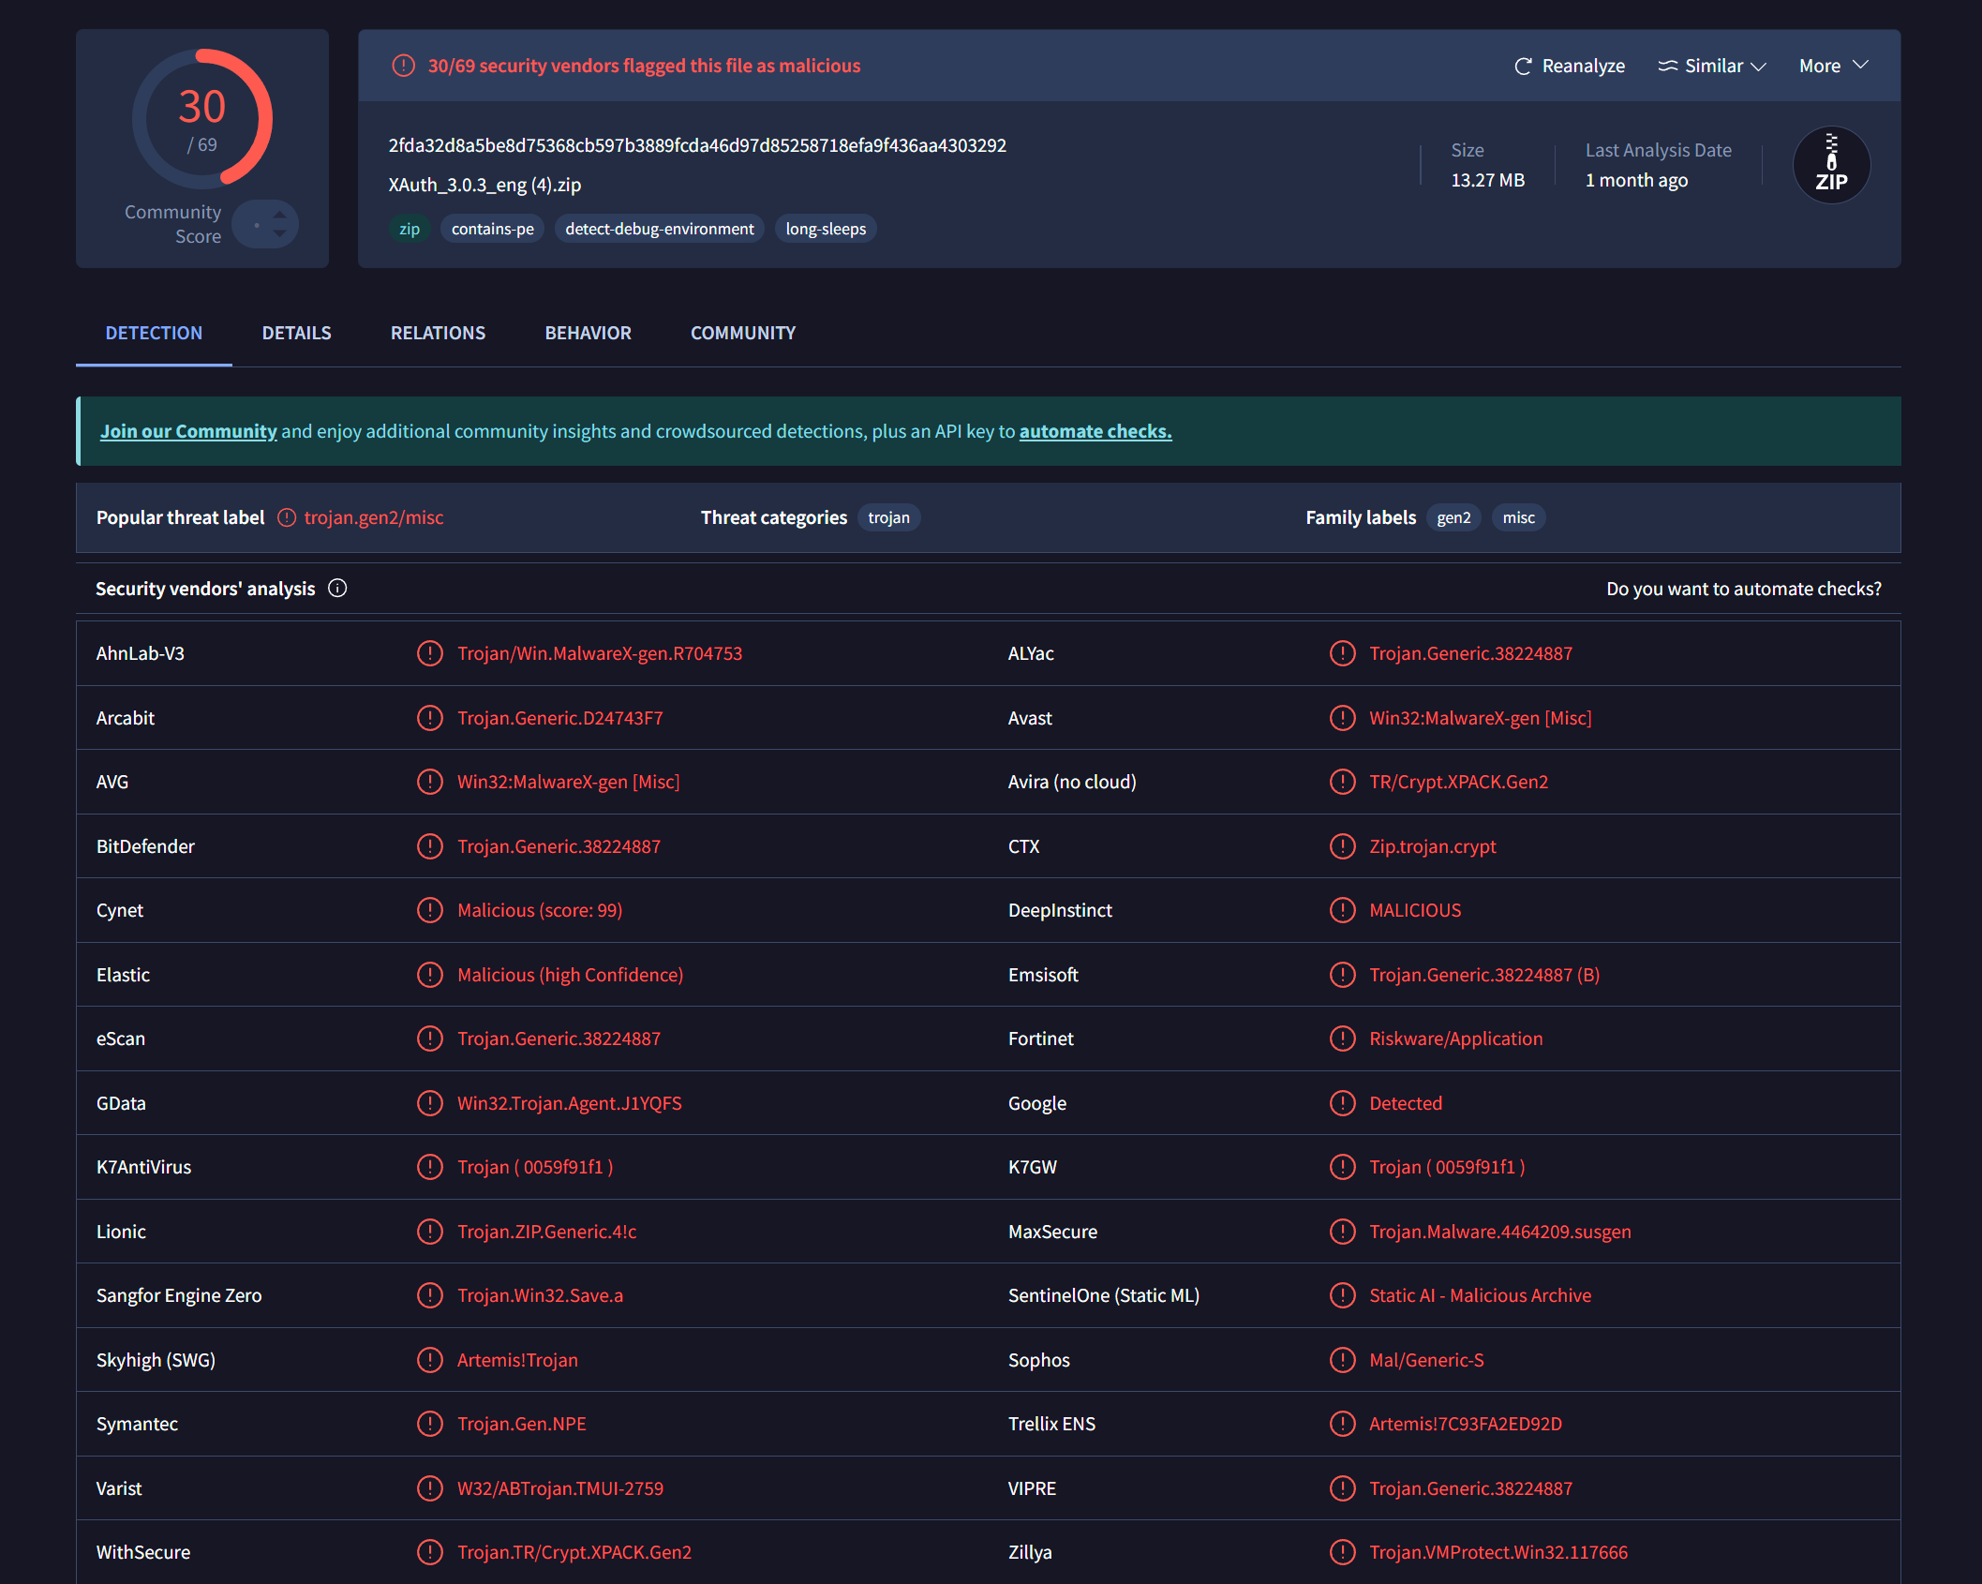Click Win32.Trojan.Agent.J1YQFS GData result
This screenshot has height=1584, width=1982.
click(570, 1103)
